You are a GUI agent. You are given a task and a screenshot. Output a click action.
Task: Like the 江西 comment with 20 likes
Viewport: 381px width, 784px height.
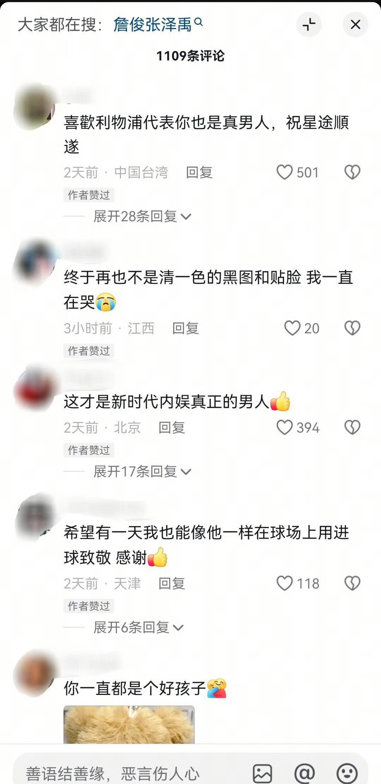[292, 328]
